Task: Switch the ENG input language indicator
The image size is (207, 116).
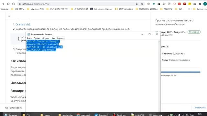Action: (191, 115)
